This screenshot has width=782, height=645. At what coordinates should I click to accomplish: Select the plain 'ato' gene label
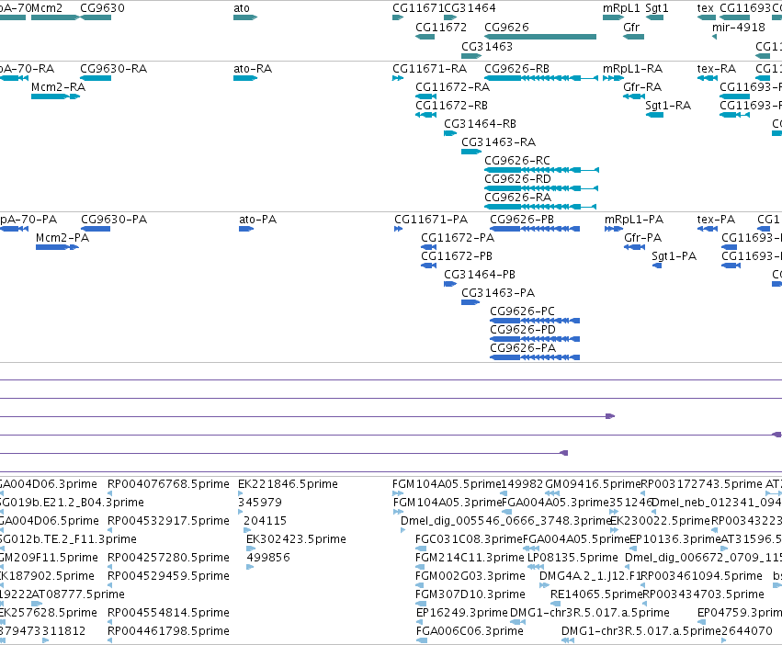coord(242,8)
